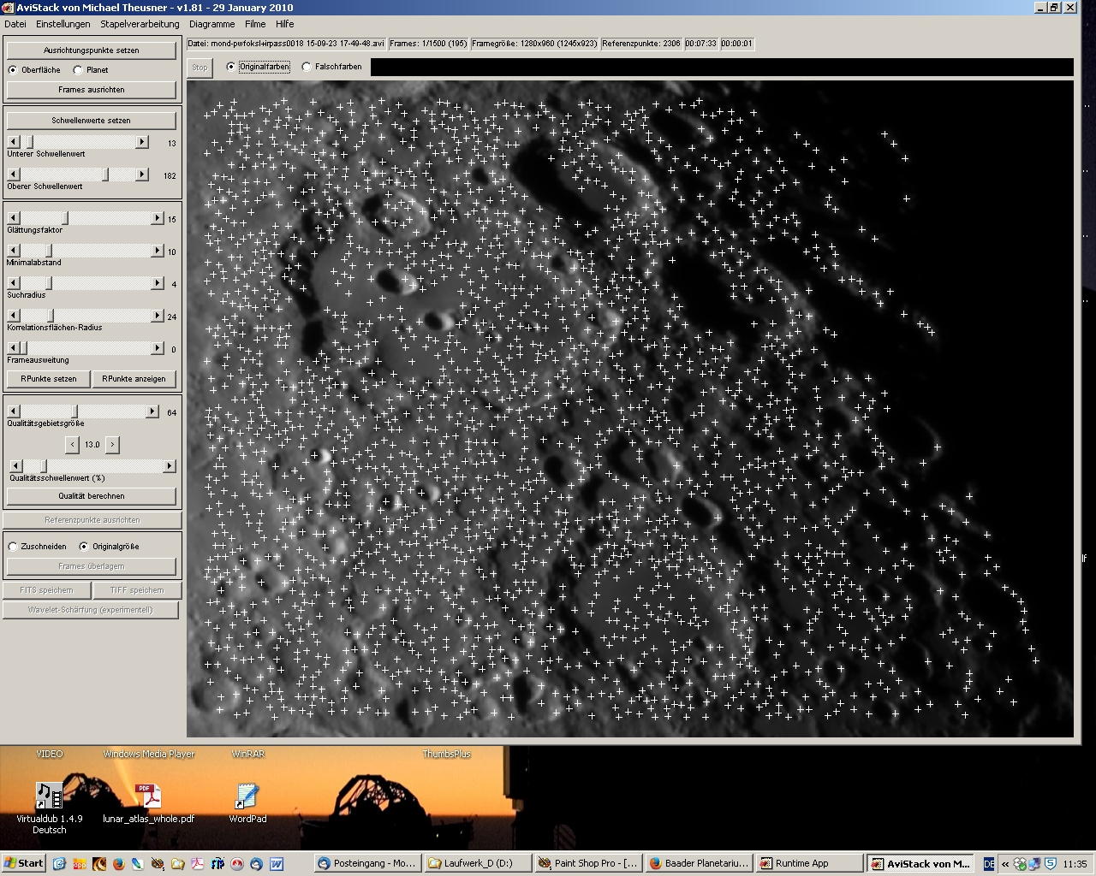Switch to Paint Shop Pro taskbar window
This screenshot has width=1096, height=876.
pyautogui.click(x=587, y=864)
